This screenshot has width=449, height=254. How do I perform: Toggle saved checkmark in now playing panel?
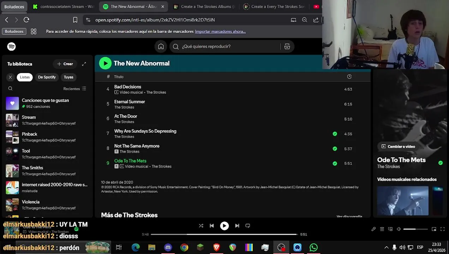pos(441,163)
